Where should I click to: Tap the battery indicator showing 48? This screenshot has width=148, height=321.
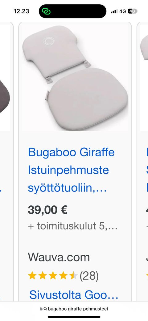tap(132, 11)
